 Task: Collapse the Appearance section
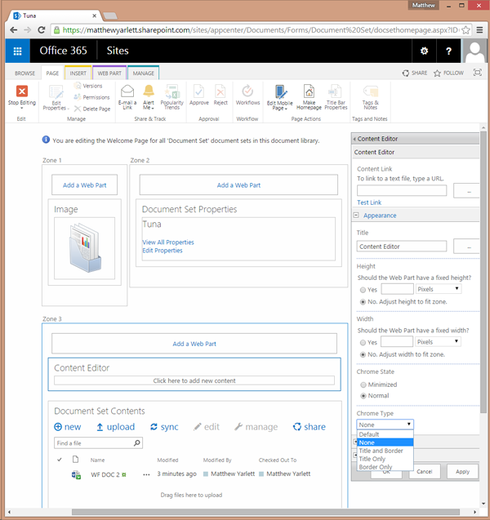coord(356,216)
